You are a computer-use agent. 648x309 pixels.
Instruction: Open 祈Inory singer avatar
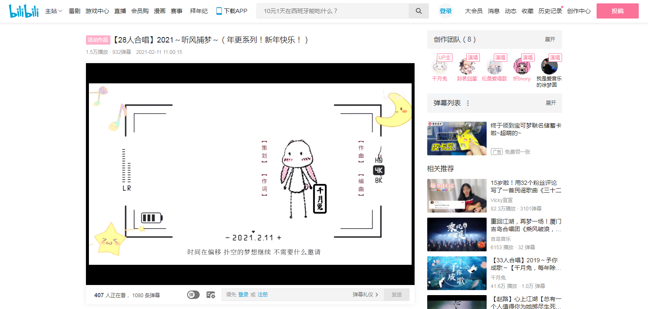click(522, 67)
